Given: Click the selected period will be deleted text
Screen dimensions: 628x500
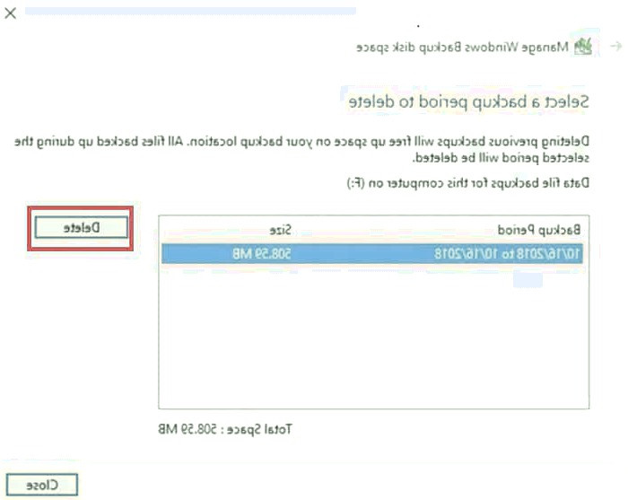Looking at the screenshot, I should click(501, 158).
